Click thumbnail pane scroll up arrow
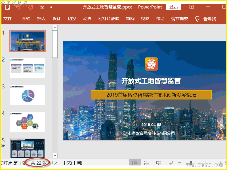The height and width of the screenshot is (170, 227). point(55,27)
